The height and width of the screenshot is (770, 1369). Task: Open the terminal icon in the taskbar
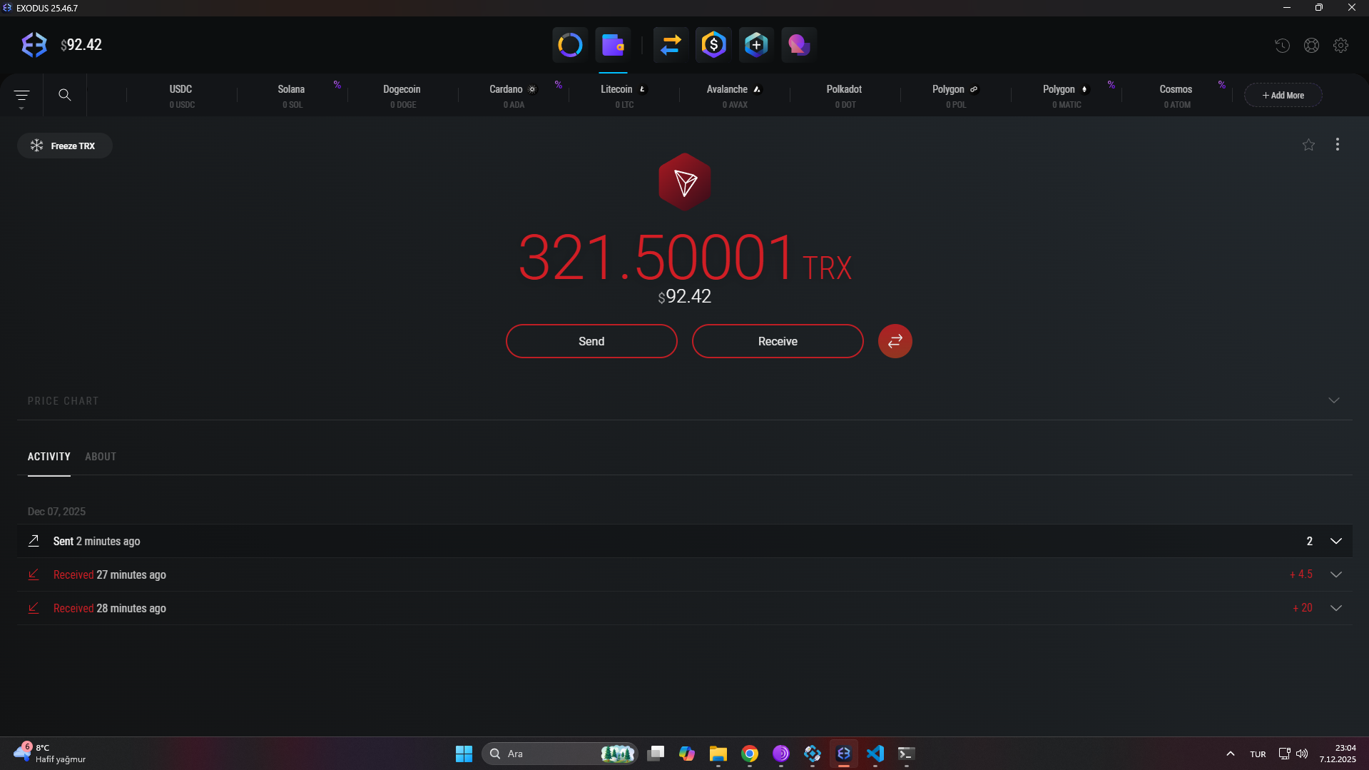click(906, 754)
